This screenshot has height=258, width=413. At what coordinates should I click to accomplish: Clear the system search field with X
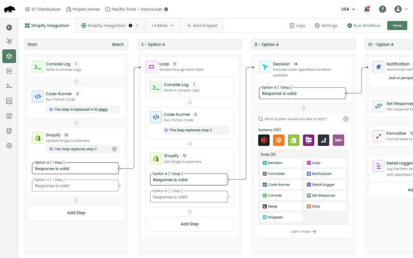[x=346, y=119]
